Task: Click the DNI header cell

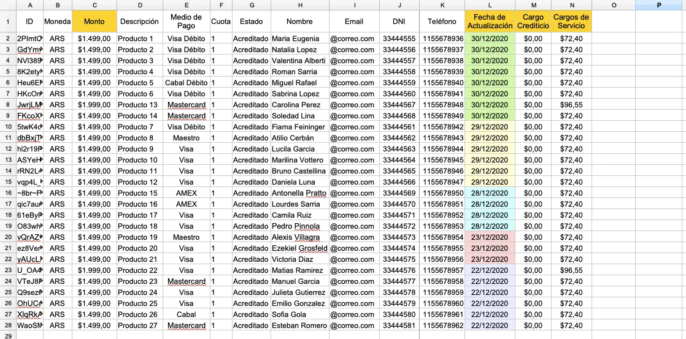Action: [x=399, y=21]
